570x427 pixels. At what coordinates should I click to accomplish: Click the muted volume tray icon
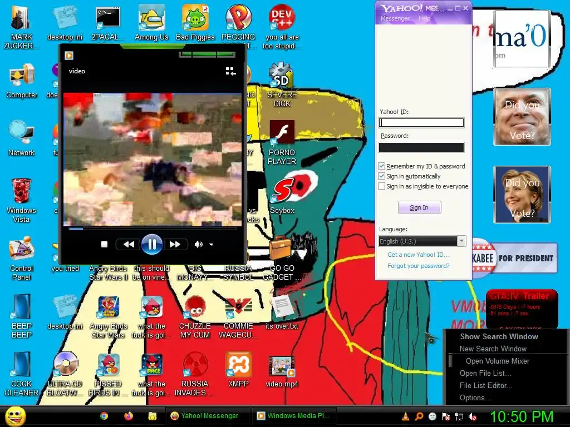pos(473,417)
